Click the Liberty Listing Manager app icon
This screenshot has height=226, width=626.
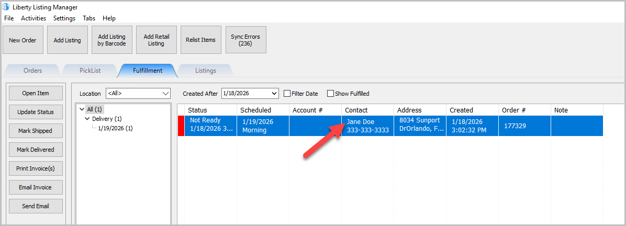pyautogui.click(x=7, y=7)
